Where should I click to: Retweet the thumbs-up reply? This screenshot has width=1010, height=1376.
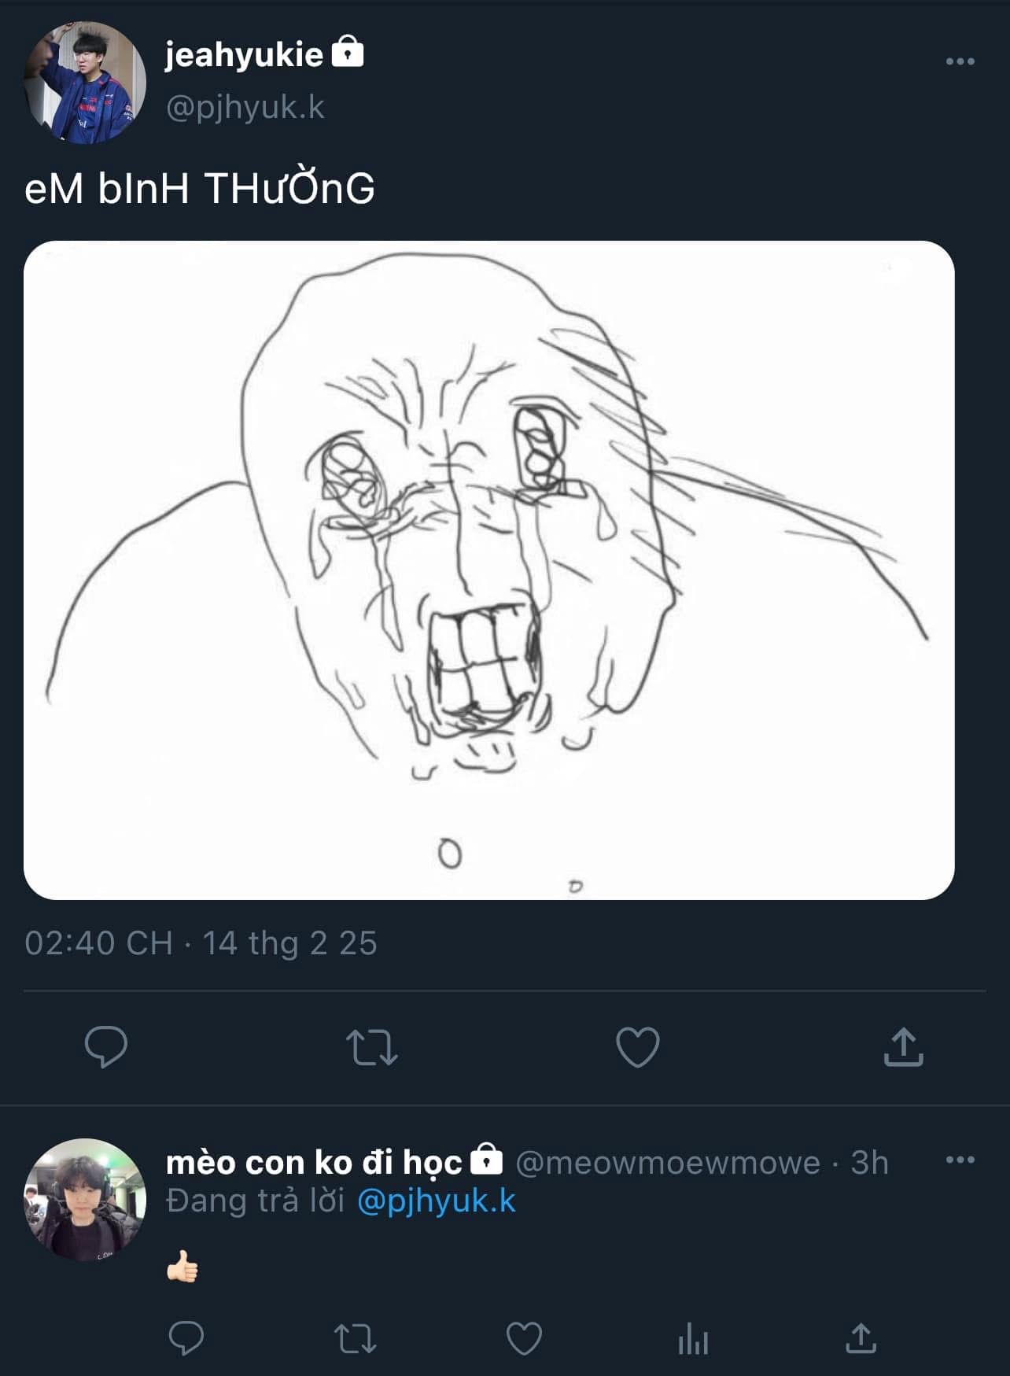[x=356, y=1337]
